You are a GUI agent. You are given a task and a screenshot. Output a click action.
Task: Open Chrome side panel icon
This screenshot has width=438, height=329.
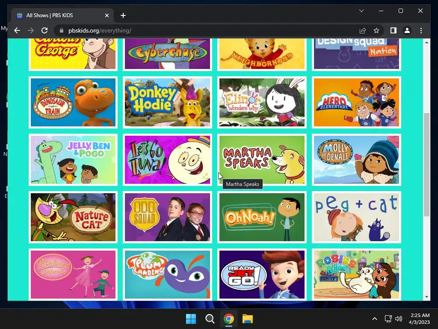pyautogui.click(x=394, y=30)
